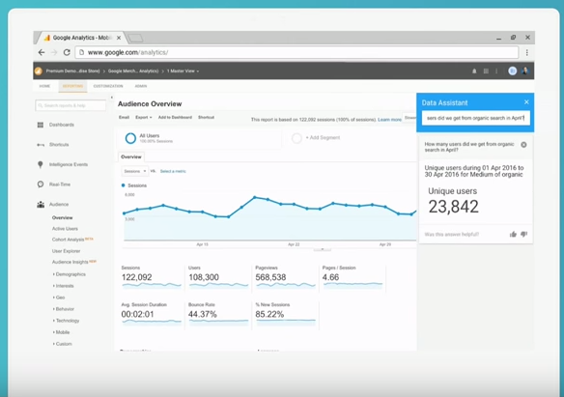Image resolution: width=564 pixels, height=397 pixels.
Task: Click the chart resize handle below the graph
Action: [323, 249]
